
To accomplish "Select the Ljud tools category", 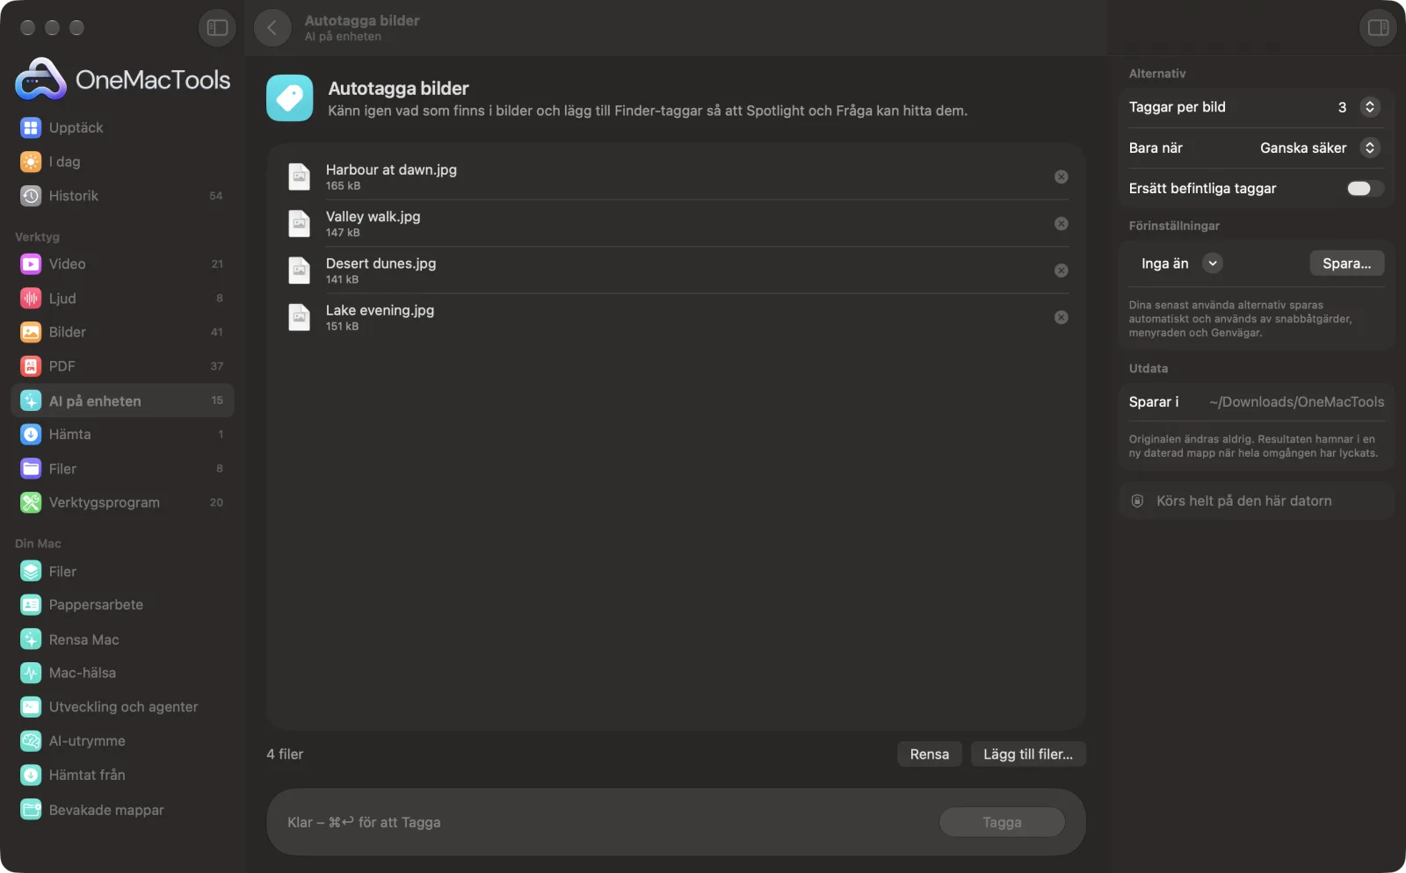I will [x=122, y=298].
